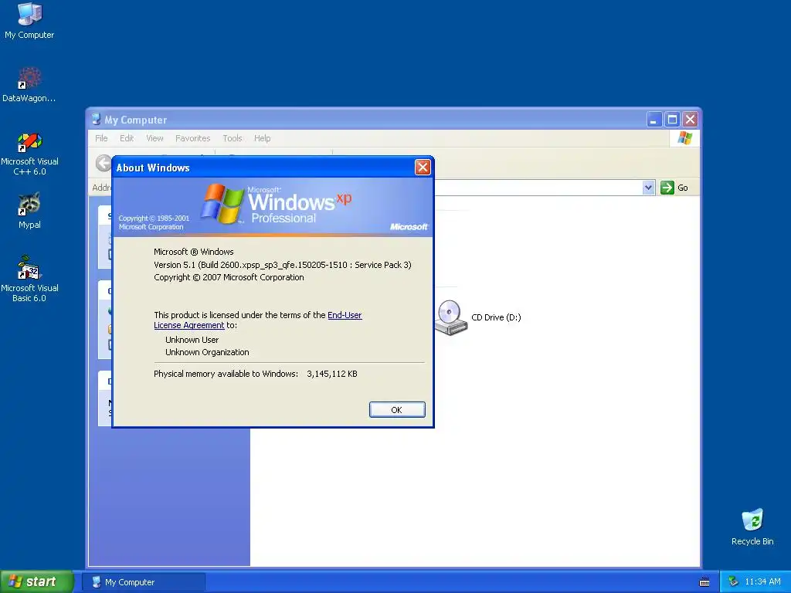Open the Help menu in My Computer
This screenshot has height=593, width=791.
(262, 138)
